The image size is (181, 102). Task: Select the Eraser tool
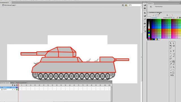(x=173, y=64)
